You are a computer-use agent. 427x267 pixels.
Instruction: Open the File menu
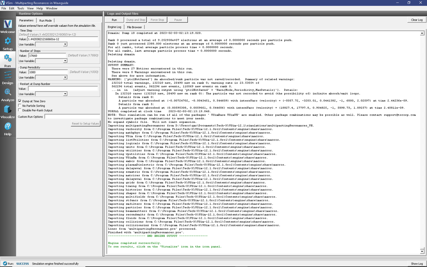tap(4, 8)
